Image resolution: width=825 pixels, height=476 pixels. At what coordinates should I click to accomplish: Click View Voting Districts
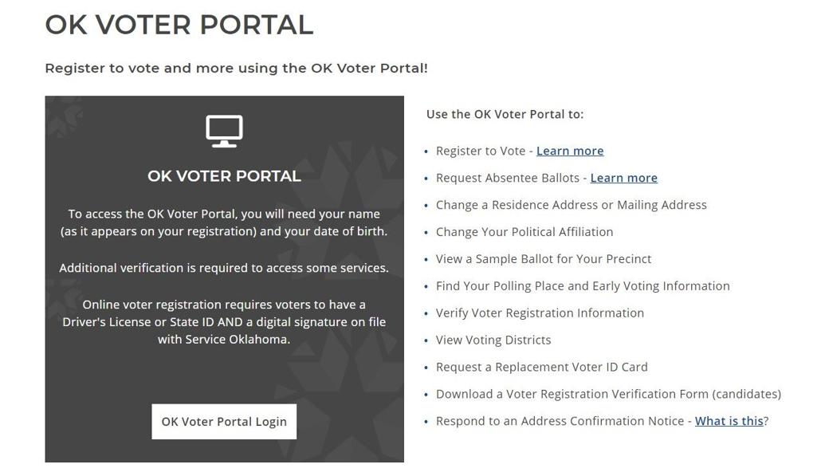[493, 340]
